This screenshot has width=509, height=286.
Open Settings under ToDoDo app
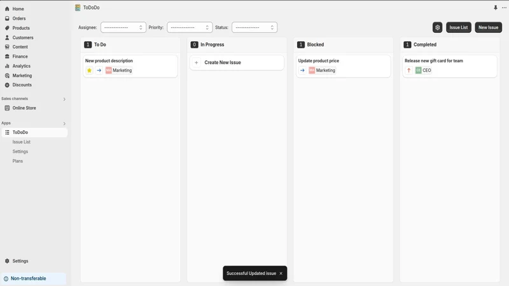click(x=20, y=151)
